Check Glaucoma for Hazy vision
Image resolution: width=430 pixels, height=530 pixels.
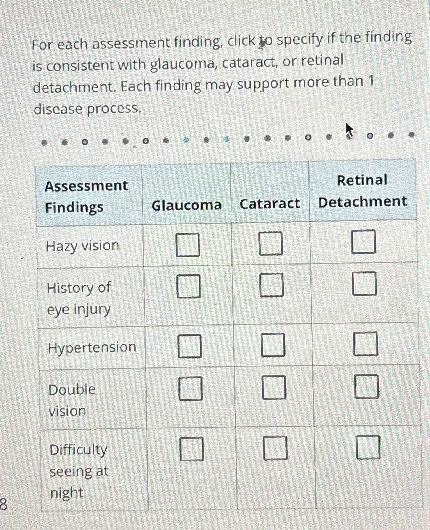click(188, 244)
